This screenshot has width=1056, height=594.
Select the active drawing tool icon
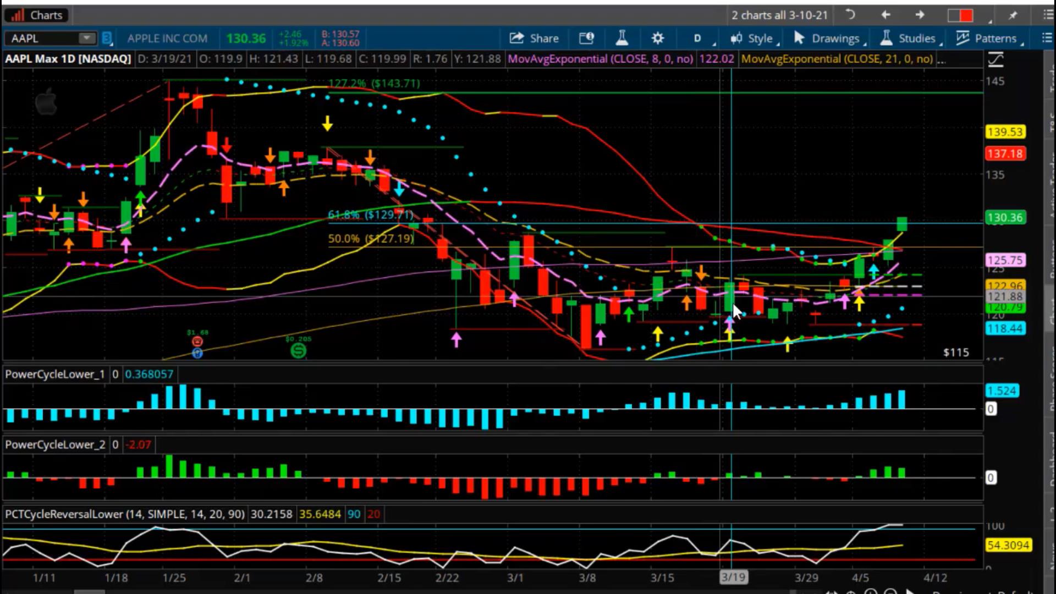996,59
